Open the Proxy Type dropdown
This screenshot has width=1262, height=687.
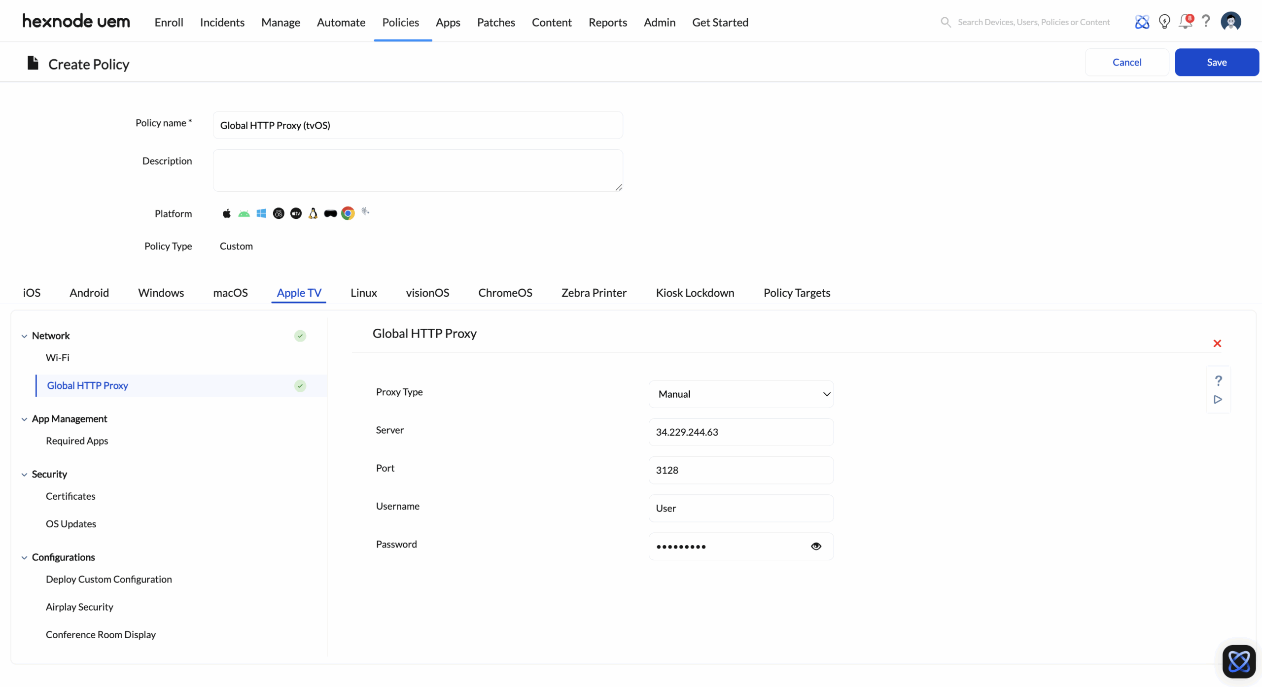[x=741, y=394]
